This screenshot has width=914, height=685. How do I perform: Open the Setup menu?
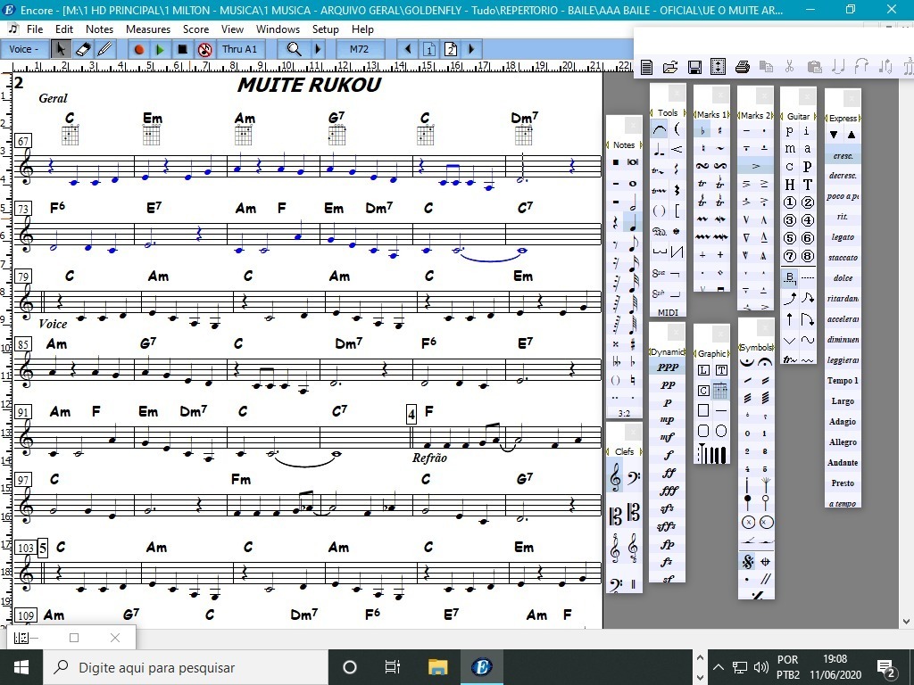click(x=325, y=29)
